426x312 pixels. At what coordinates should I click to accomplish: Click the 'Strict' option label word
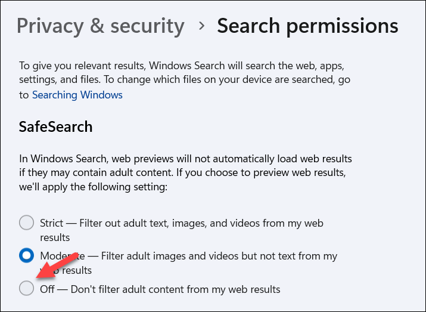pos(51,223)
